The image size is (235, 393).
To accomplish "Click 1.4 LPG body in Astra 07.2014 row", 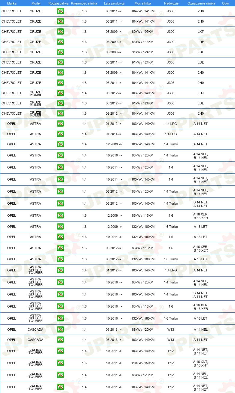I will coord(171,134).
